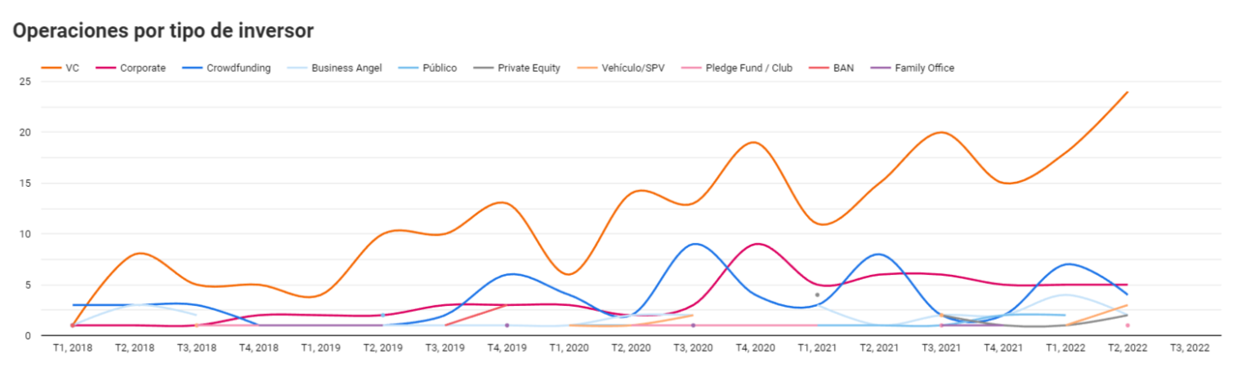
Task: Click the VC line endpoint at T2, 2022
Action: [1128, 92]
